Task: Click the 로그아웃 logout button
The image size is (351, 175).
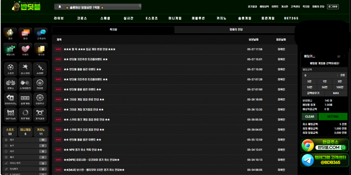Action: tap(333, 7)
